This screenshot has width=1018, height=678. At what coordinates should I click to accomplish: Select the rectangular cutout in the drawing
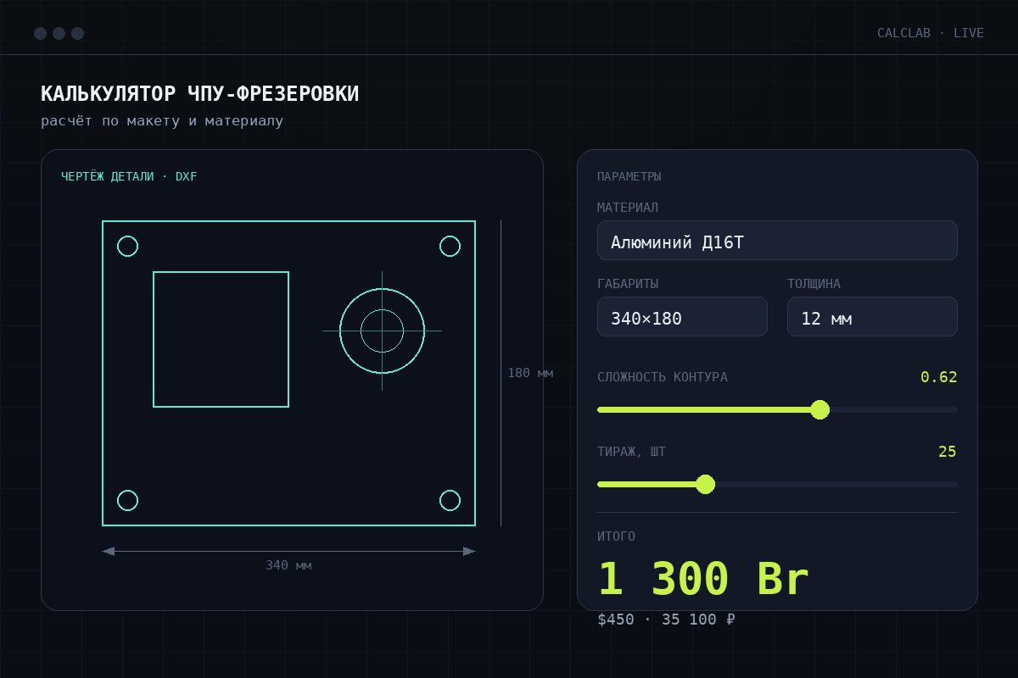[x=221, y=339]
